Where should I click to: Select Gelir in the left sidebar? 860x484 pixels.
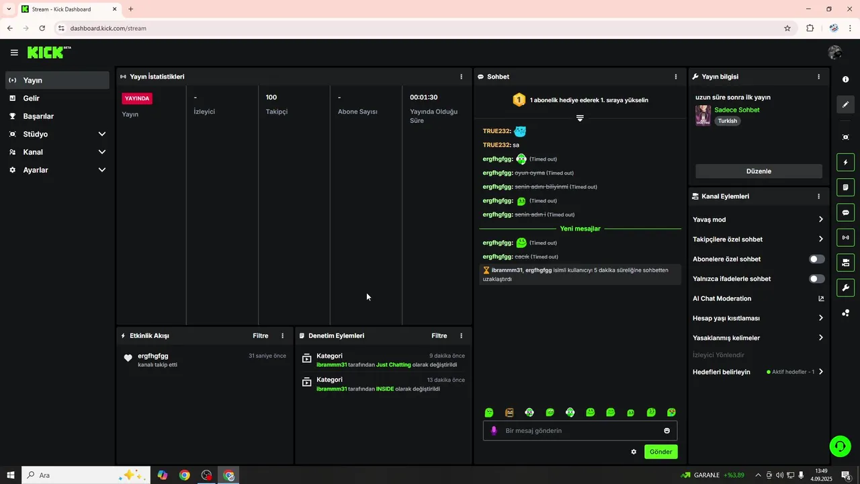[x=57, y=98]
